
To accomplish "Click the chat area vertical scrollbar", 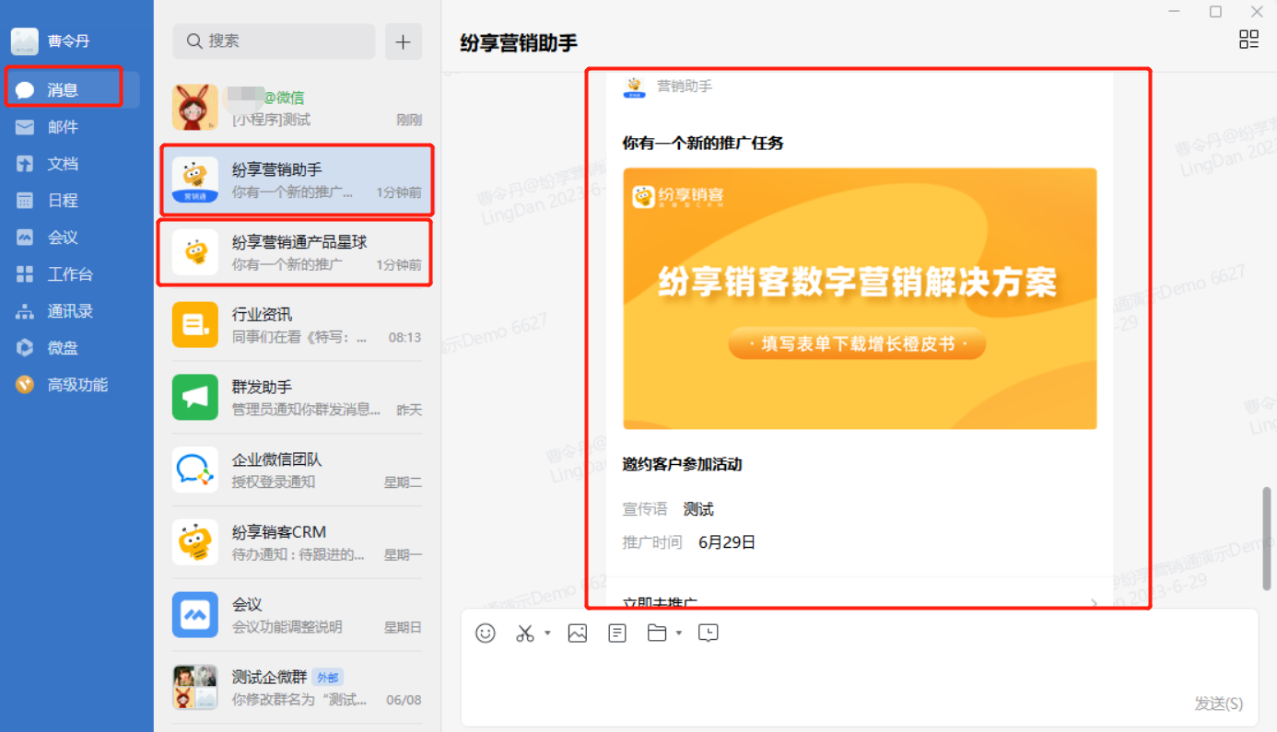I will pos(1267,539).
